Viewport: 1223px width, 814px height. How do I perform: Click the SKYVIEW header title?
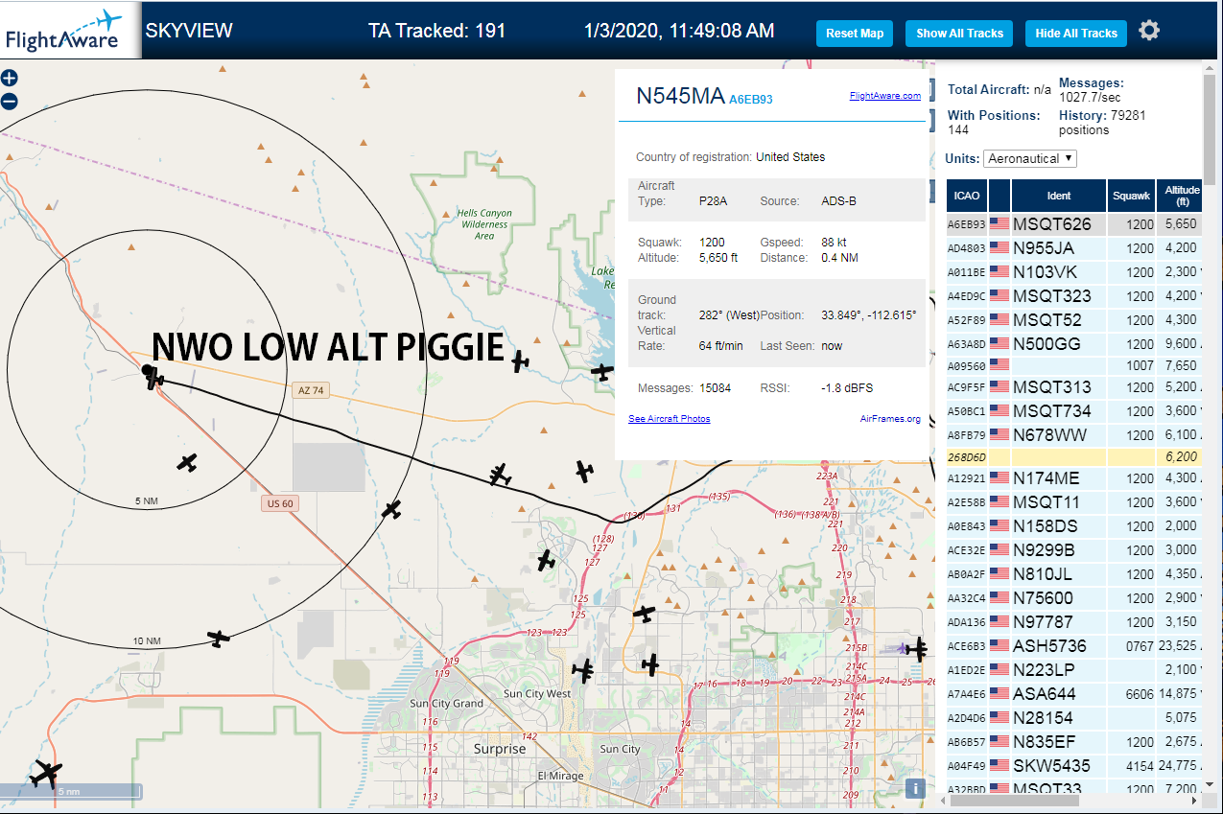coord(189,31)
